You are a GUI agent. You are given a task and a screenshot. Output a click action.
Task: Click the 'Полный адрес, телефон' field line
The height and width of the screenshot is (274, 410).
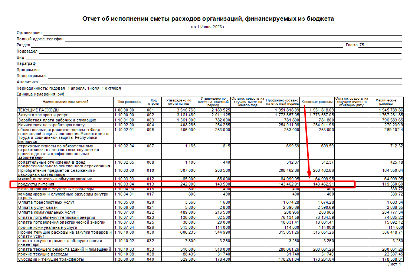coord(234,39)
